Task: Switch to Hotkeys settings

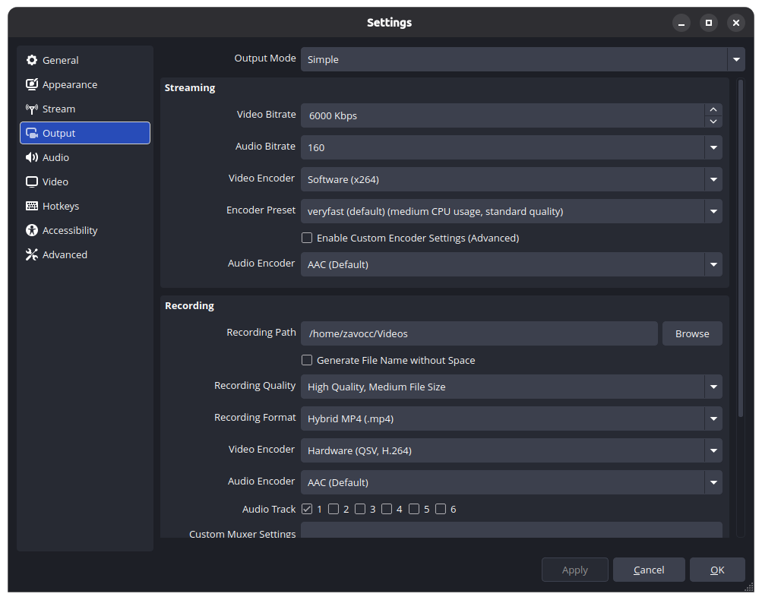Action: click(85, 206)
